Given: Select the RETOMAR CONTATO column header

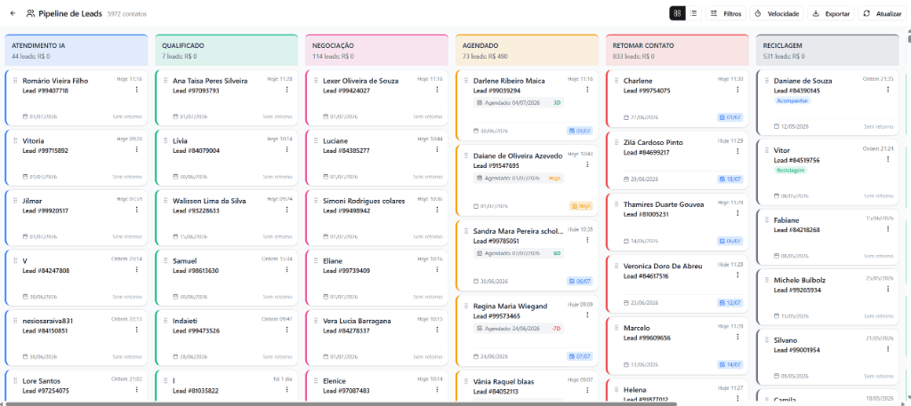Looking at the screenshot, I should pyautogui.click(x=677, y=51).
